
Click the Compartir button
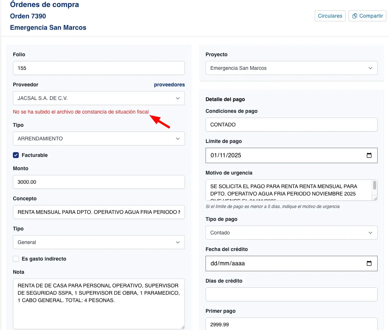(367, 16)
